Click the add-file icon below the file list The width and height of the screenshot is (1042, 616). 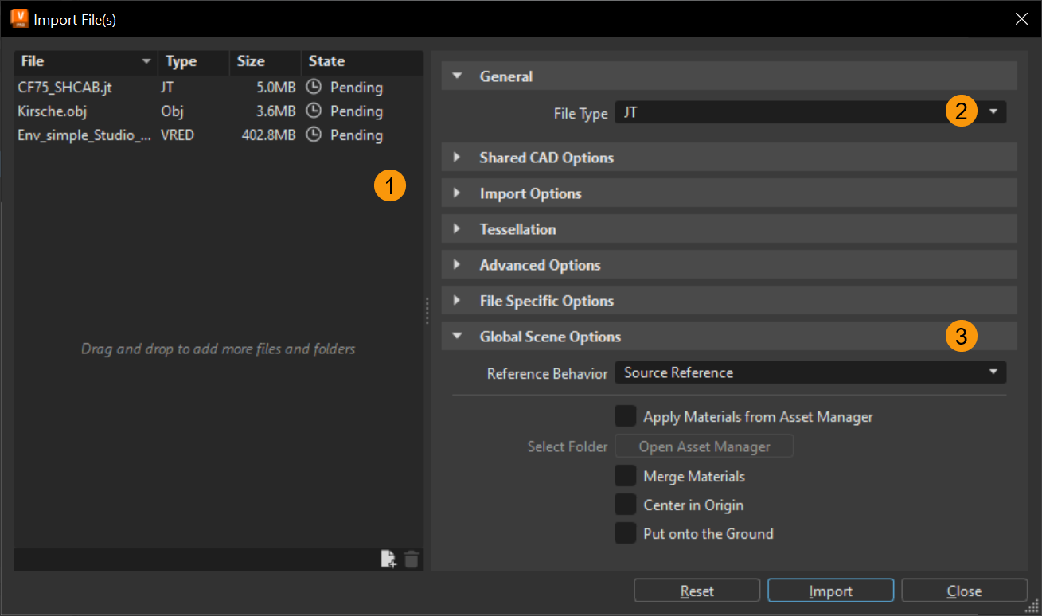[x=388, y=559]
